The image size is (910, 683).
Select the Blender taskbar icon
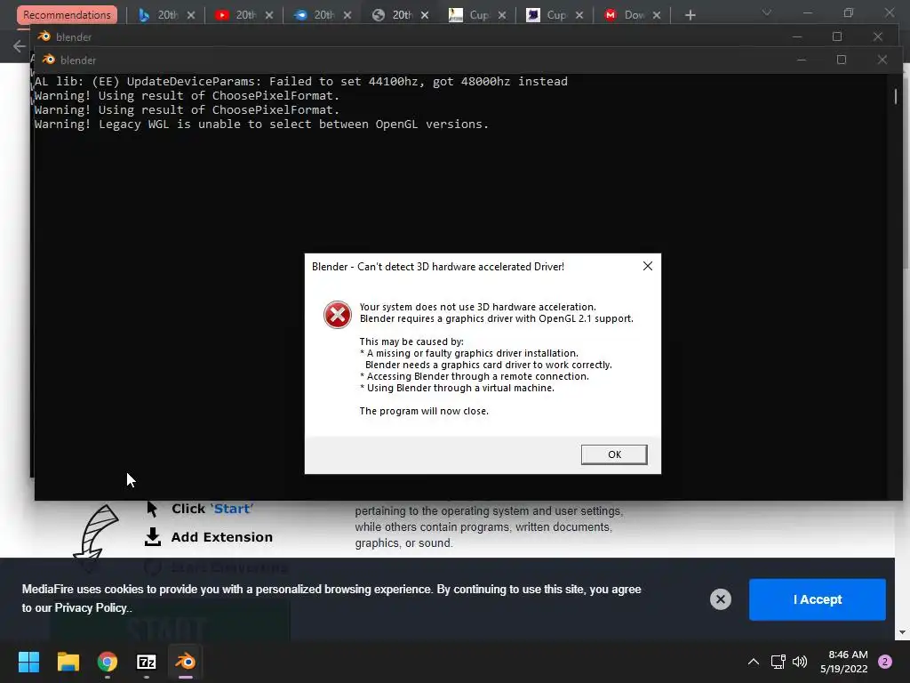[186, 662]
